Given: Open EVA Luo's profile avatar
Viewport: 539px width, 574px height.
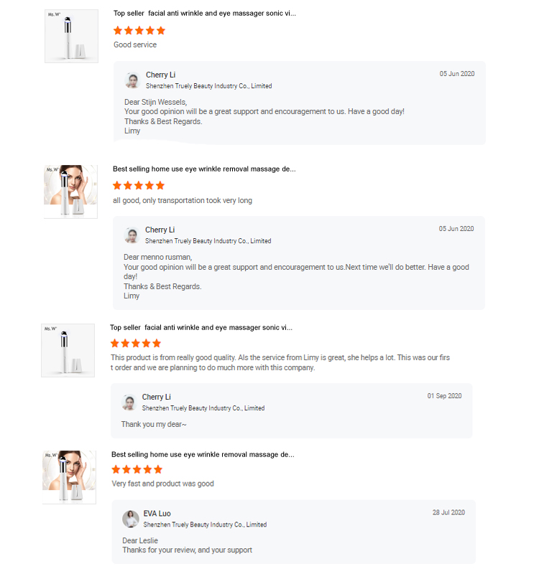Looking at the screenshot, I should [x=131, y=519].
